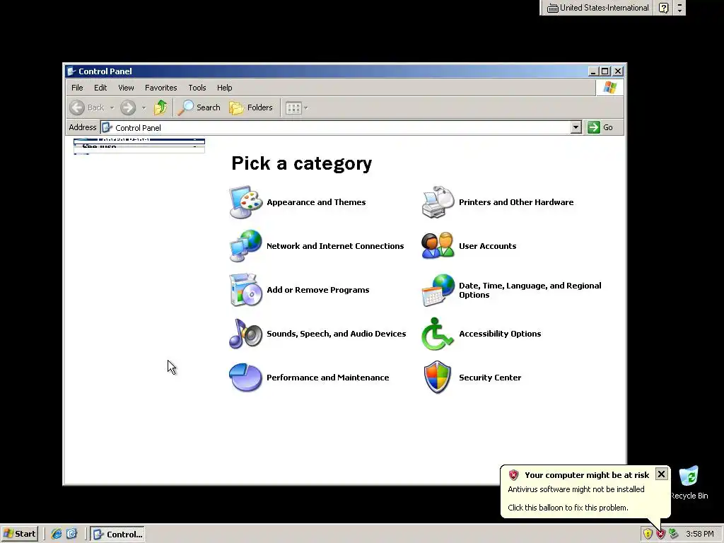Click the User Accounts link
The image size is (724, 543).
point(488,246)
